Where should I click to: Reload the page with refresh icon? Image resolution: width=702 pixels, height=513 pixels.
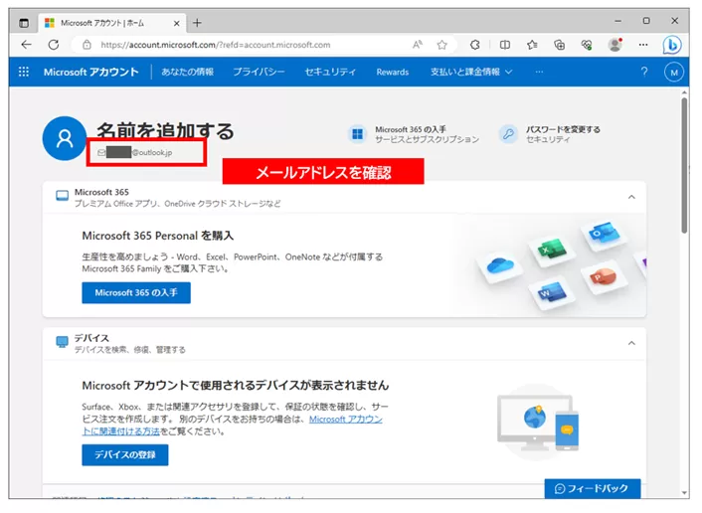coord(53,45)
